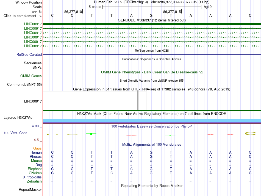This screenshot has width=261, height=196.
Task: Open the RefSeq Curated track label
Action: click(x=29, y=54)
